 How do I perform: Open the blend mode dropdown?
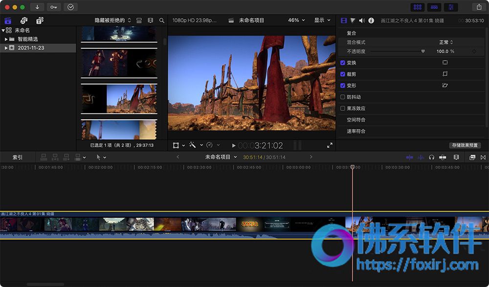pyautogui.click(x=446, y=42)
